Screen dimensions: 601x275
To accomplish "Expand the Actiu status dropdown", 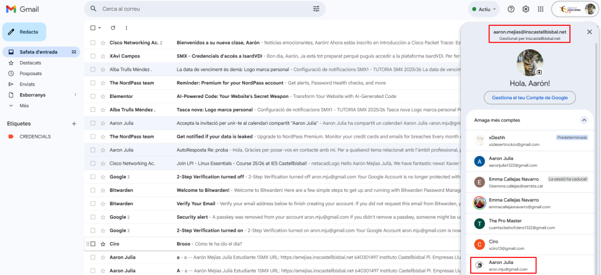I will tap(484, 9).
